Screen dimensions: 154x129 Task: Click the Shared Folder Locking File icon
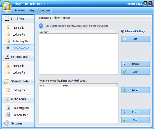[8, 90]
